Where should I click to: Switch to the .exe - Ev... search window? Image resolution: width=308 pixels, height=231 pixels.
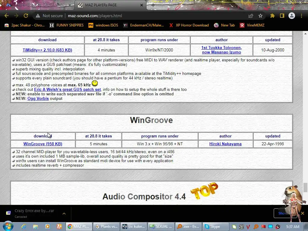(188, 226)
